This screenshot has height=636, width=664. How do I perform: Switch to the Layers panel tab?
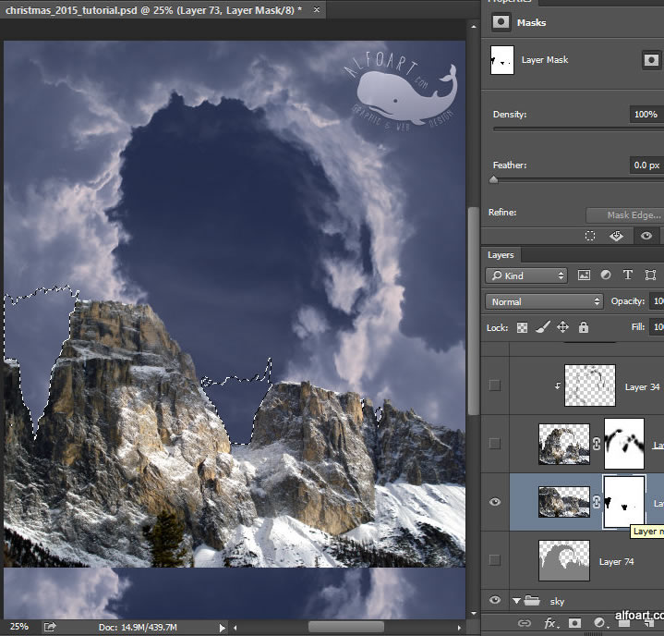(501, 254)
